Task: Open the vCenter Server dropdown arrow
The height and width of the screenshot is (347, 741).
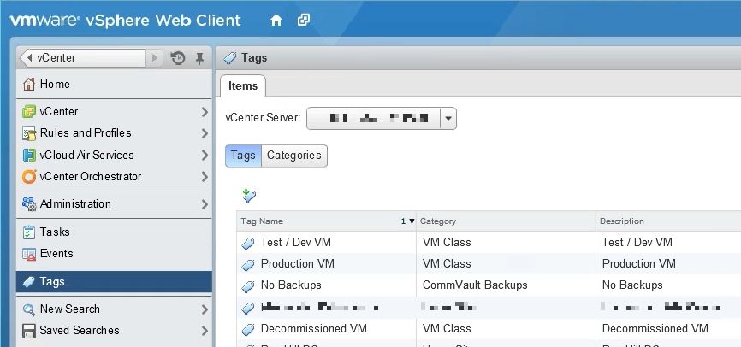Action: coord(448,119)
